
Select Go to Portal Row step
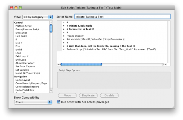tap(25, 90)
